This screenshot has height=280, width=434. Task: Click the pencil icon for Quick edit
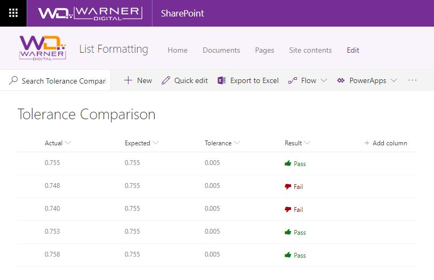(166, 80)
